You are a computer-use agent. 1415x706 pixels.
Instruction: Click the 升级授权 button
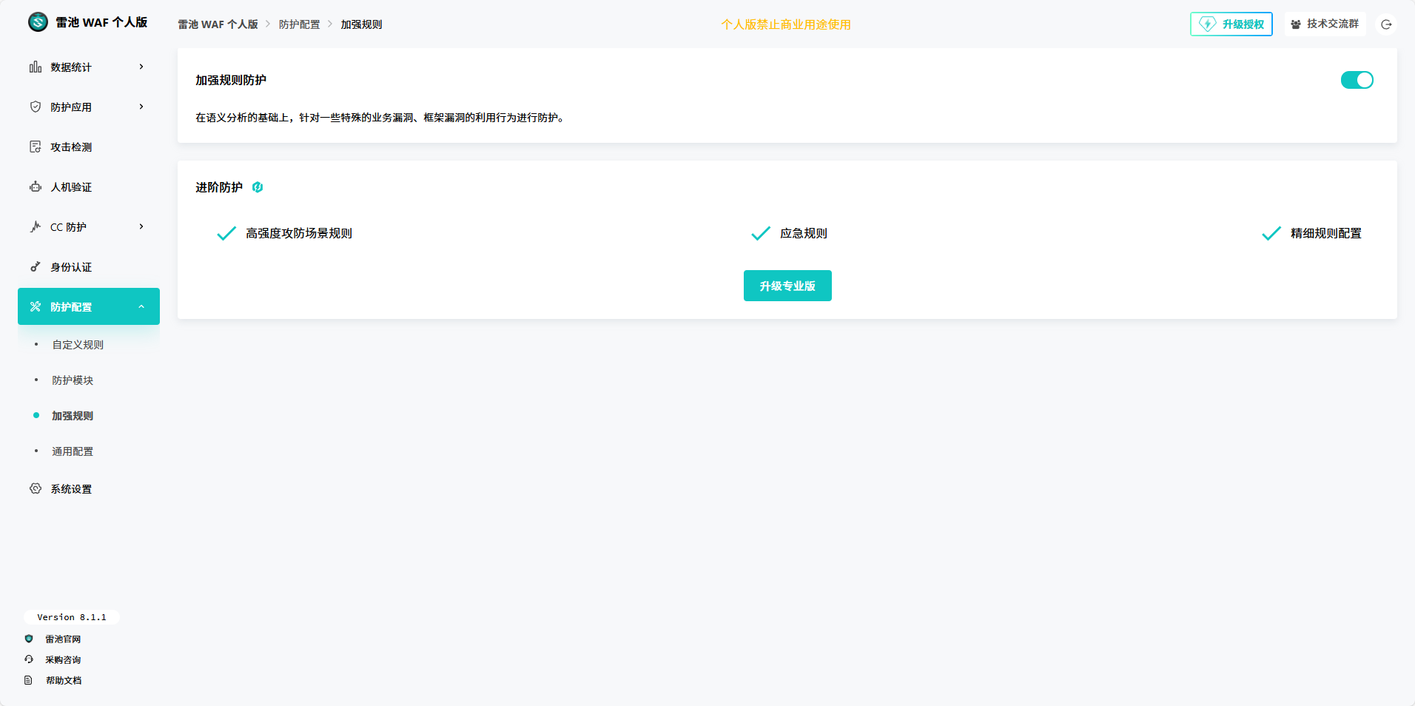click(x=1231, y=24)
